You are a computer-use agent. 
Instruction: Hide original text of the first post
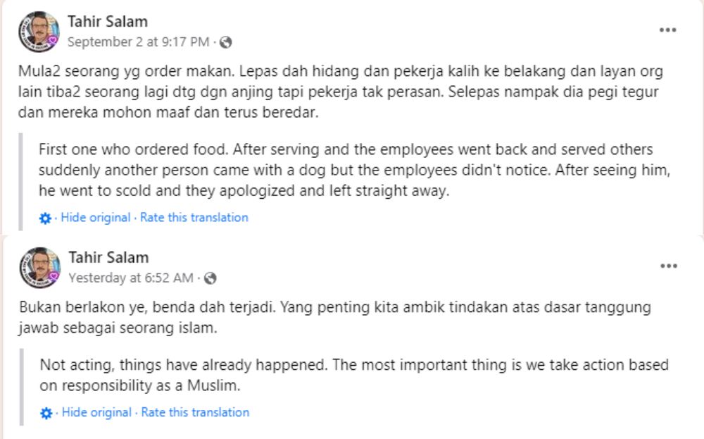pyautogui.click(x=95, y=218)
